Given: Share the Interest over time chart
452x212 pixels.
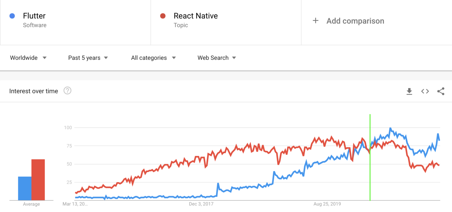Looking at the screenshot, I should [441, 91].
